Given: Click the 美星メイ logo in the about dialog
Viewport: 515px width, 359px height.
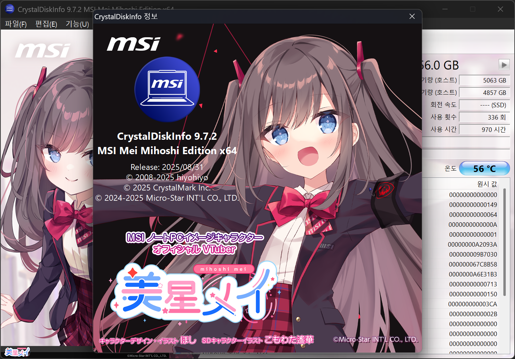Looking at the screenshot, I should tap(193, 293).
